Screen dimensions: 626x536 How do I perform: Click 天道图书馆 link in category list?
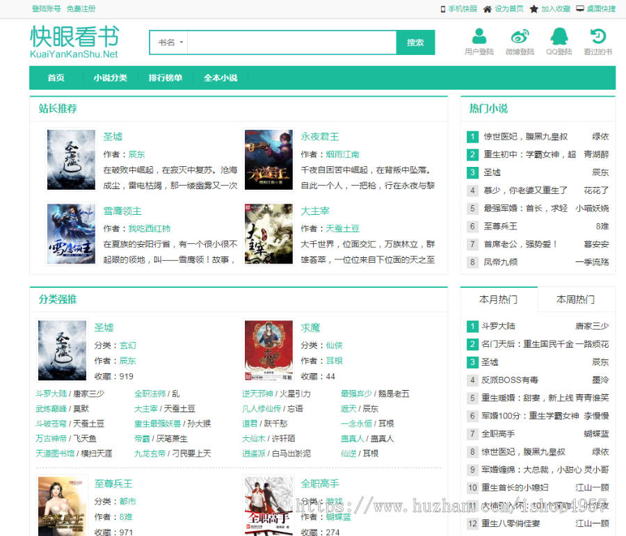click(x=55, y=454)
